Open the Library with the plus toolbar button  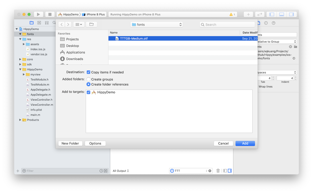click(x=248, y=14)
